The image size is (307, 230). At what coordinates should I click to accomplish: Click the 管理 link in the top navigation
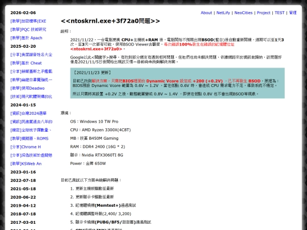tap(293, 12)
